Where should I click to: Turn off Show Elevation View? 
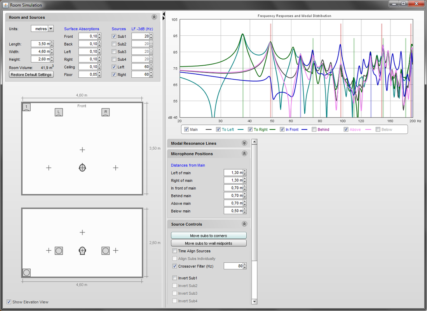click(x=9, y=302)
